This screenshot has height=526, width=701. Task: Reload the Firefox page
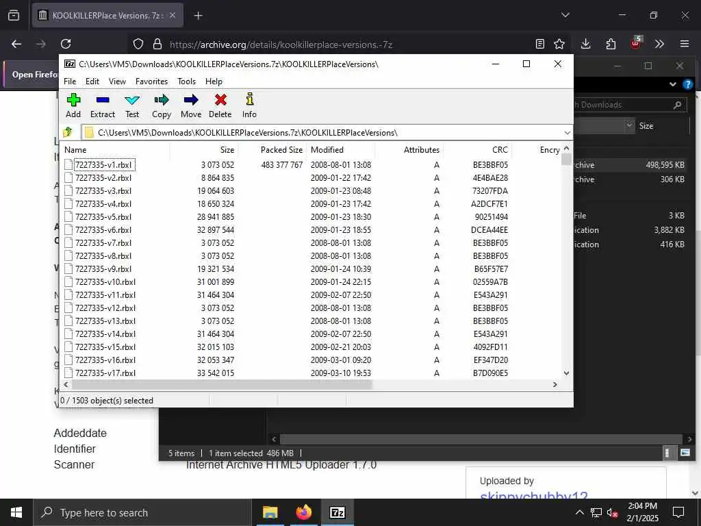coord(66,44)
